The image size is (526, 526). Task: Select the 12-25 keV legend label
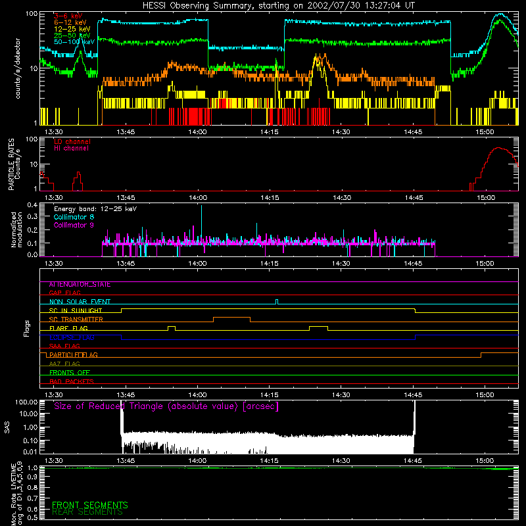(x=72, y=29)
